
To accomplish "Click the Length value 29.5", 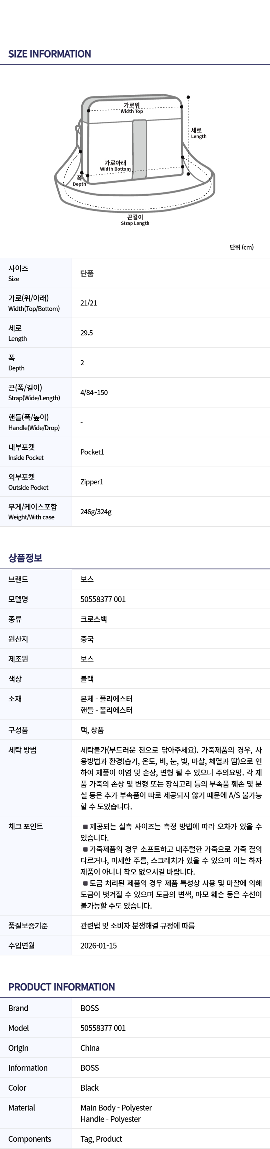I will click(86, 333).
